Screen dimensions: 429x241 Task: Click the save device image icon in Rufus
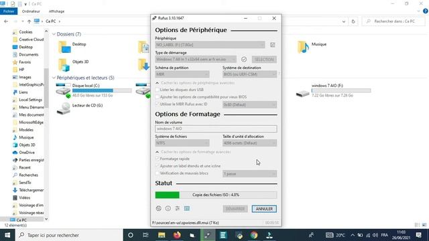(x=273, y=45)
